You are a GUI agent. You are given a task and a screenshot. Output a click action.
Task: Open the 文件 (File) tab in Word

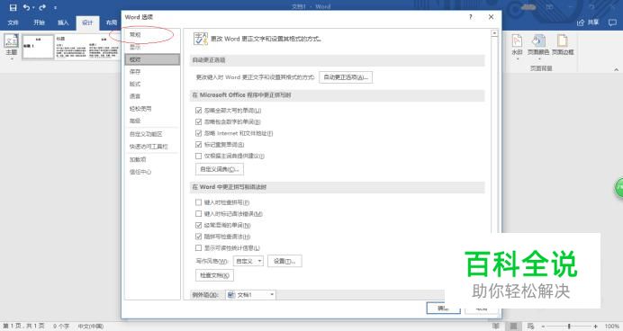click(x=14, y=22)
